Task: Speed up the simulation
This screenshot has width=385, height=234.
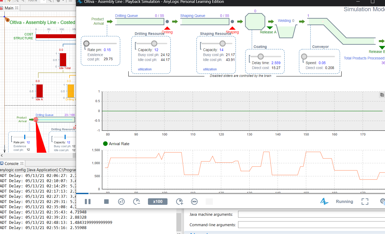Action: pyautogui.click(x=179, y=201)
